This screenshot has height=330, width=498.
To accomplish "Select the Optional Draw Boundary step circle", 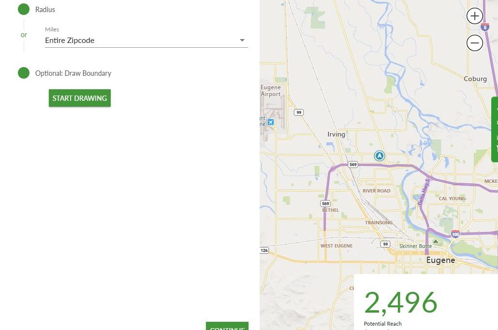I will [x=24, y=73].
